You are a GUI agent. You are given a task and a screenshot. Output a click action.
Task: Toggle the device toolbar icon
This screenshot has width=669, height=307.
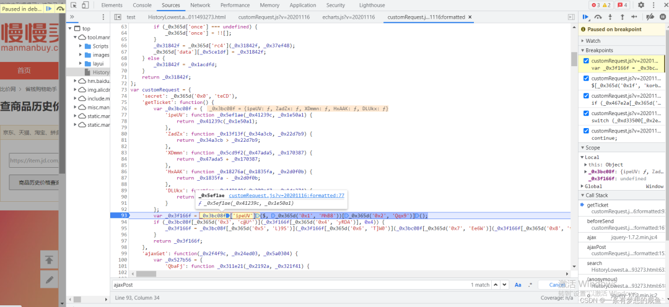[x=86, y=5]
